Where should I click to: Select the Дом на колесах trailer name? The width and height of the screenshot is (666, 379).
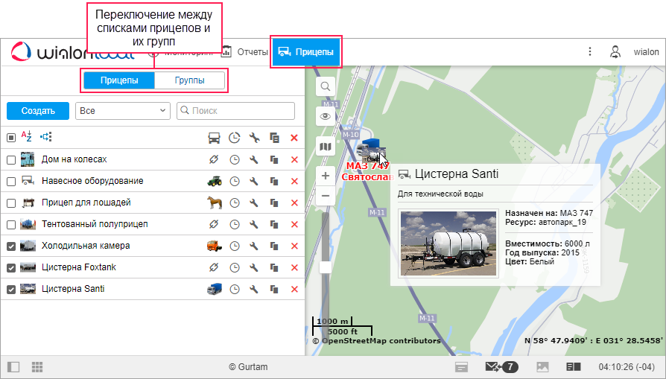(x=74, y=159)
